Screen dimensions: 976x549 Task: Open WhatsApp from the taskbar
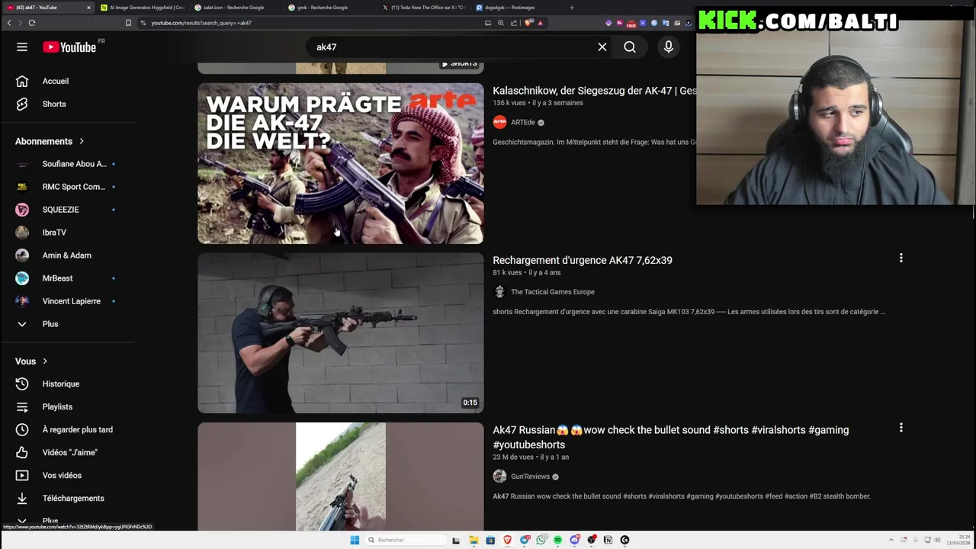(x=541, y=540)
